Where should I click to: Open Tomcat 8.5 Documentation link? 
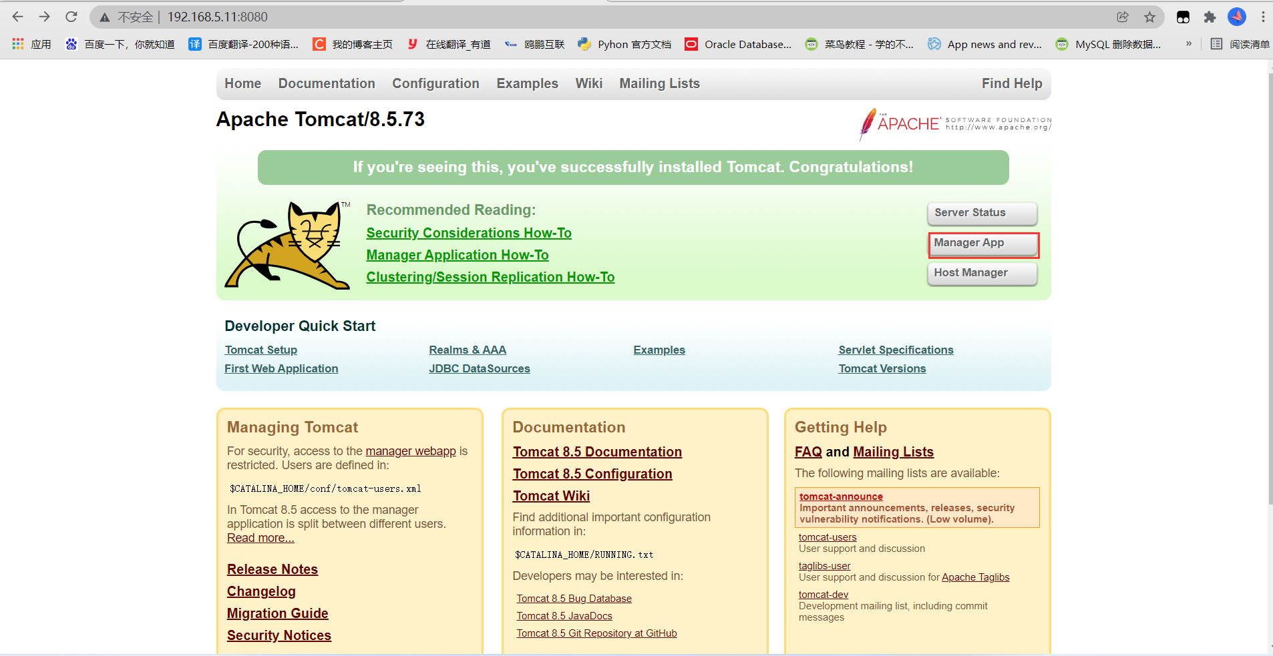[597, 452]
